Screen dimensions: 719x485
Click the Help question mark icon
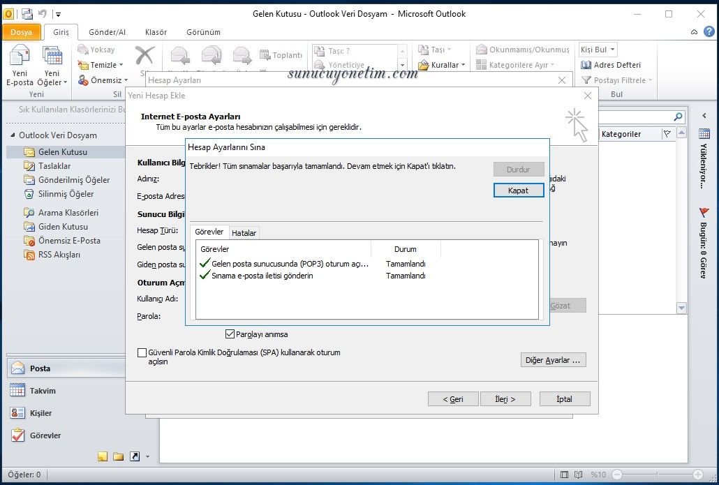click(x=709, y=31)
